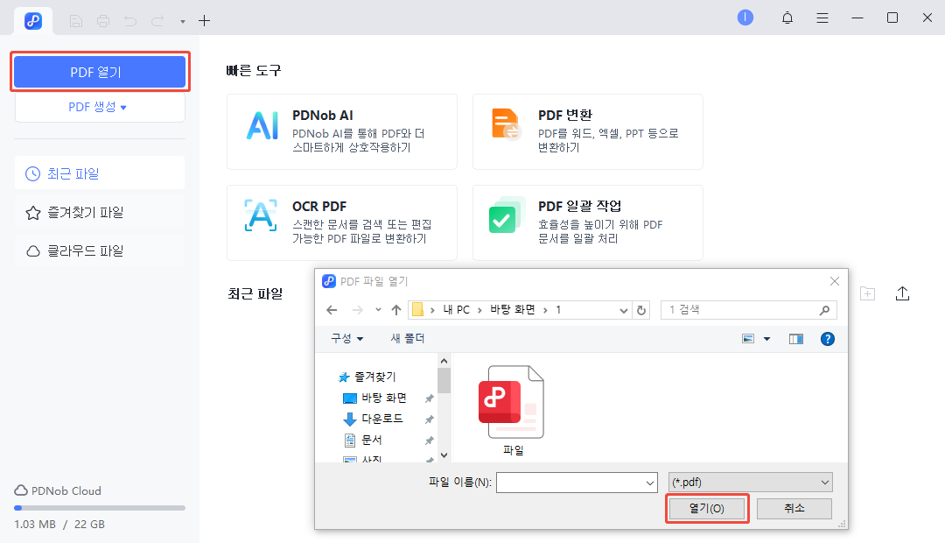Click the Print icon
The image size is (945, 543).
click(103, 20)
